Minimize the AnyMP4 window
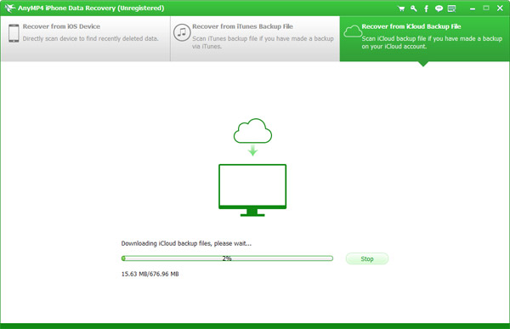 [x=473, y=9]
